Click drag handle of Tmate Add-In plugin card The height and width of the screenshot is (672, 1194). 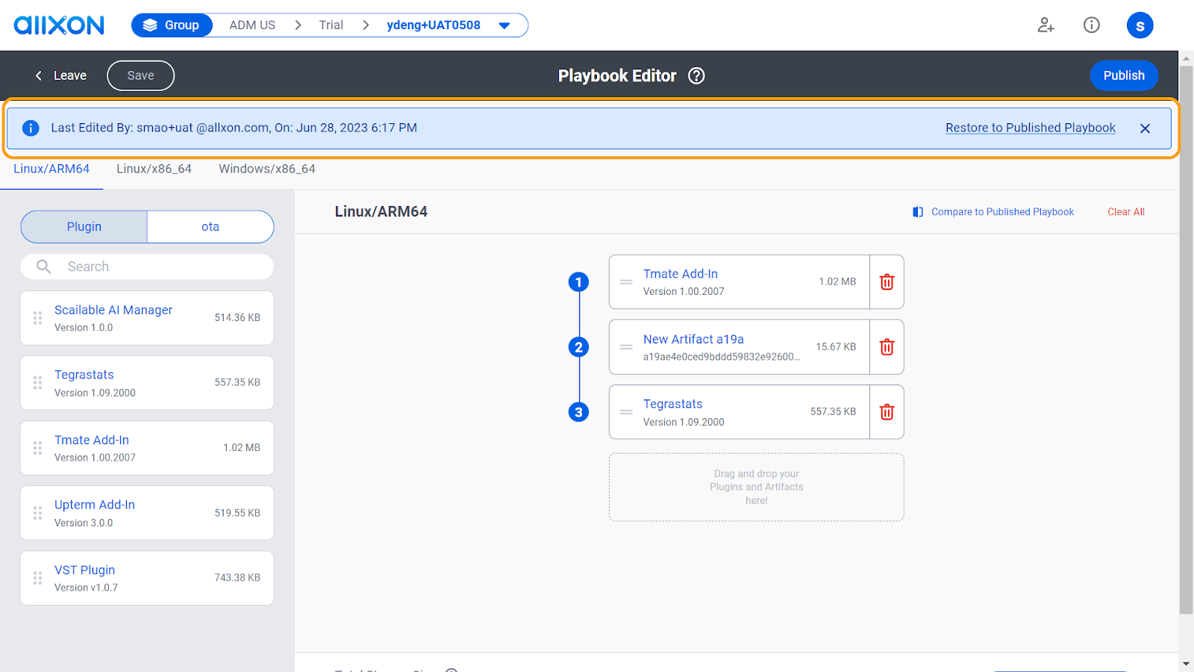tap(37, 448)
